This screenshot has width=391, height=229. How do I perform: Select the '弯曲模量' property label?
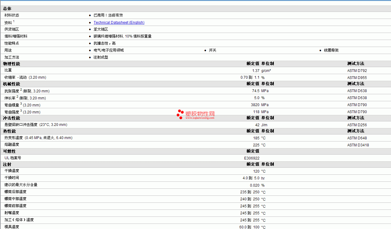click(x=12, y=105)
